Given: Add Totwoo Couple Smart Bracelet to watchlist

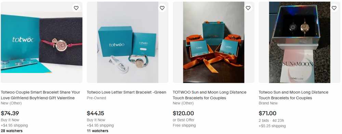Looking at the screenshot, I should click(x=76, y=8).
